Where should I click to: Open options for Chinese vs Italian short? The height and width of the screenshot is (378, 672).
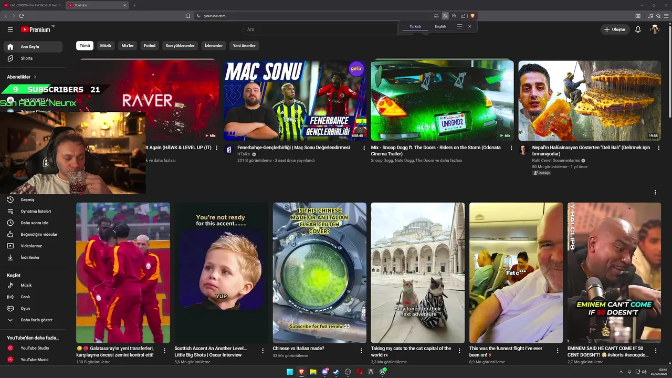(x=361, y=350)
